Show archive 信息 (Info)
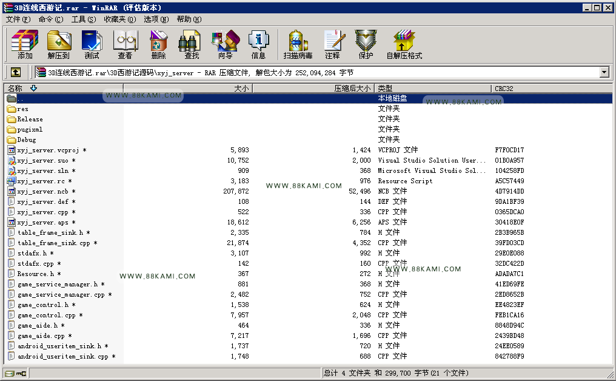Image resolution: width=616 pixels, height=381 pixels. tap(258, 44)
